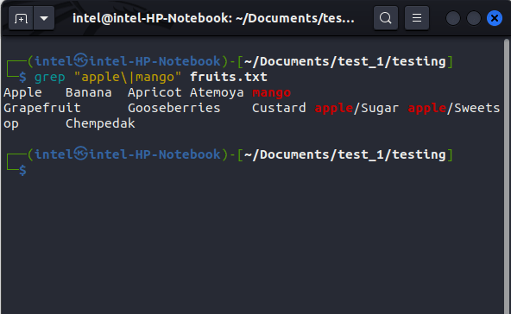Click the word Custard in output

tap(279, 108)
